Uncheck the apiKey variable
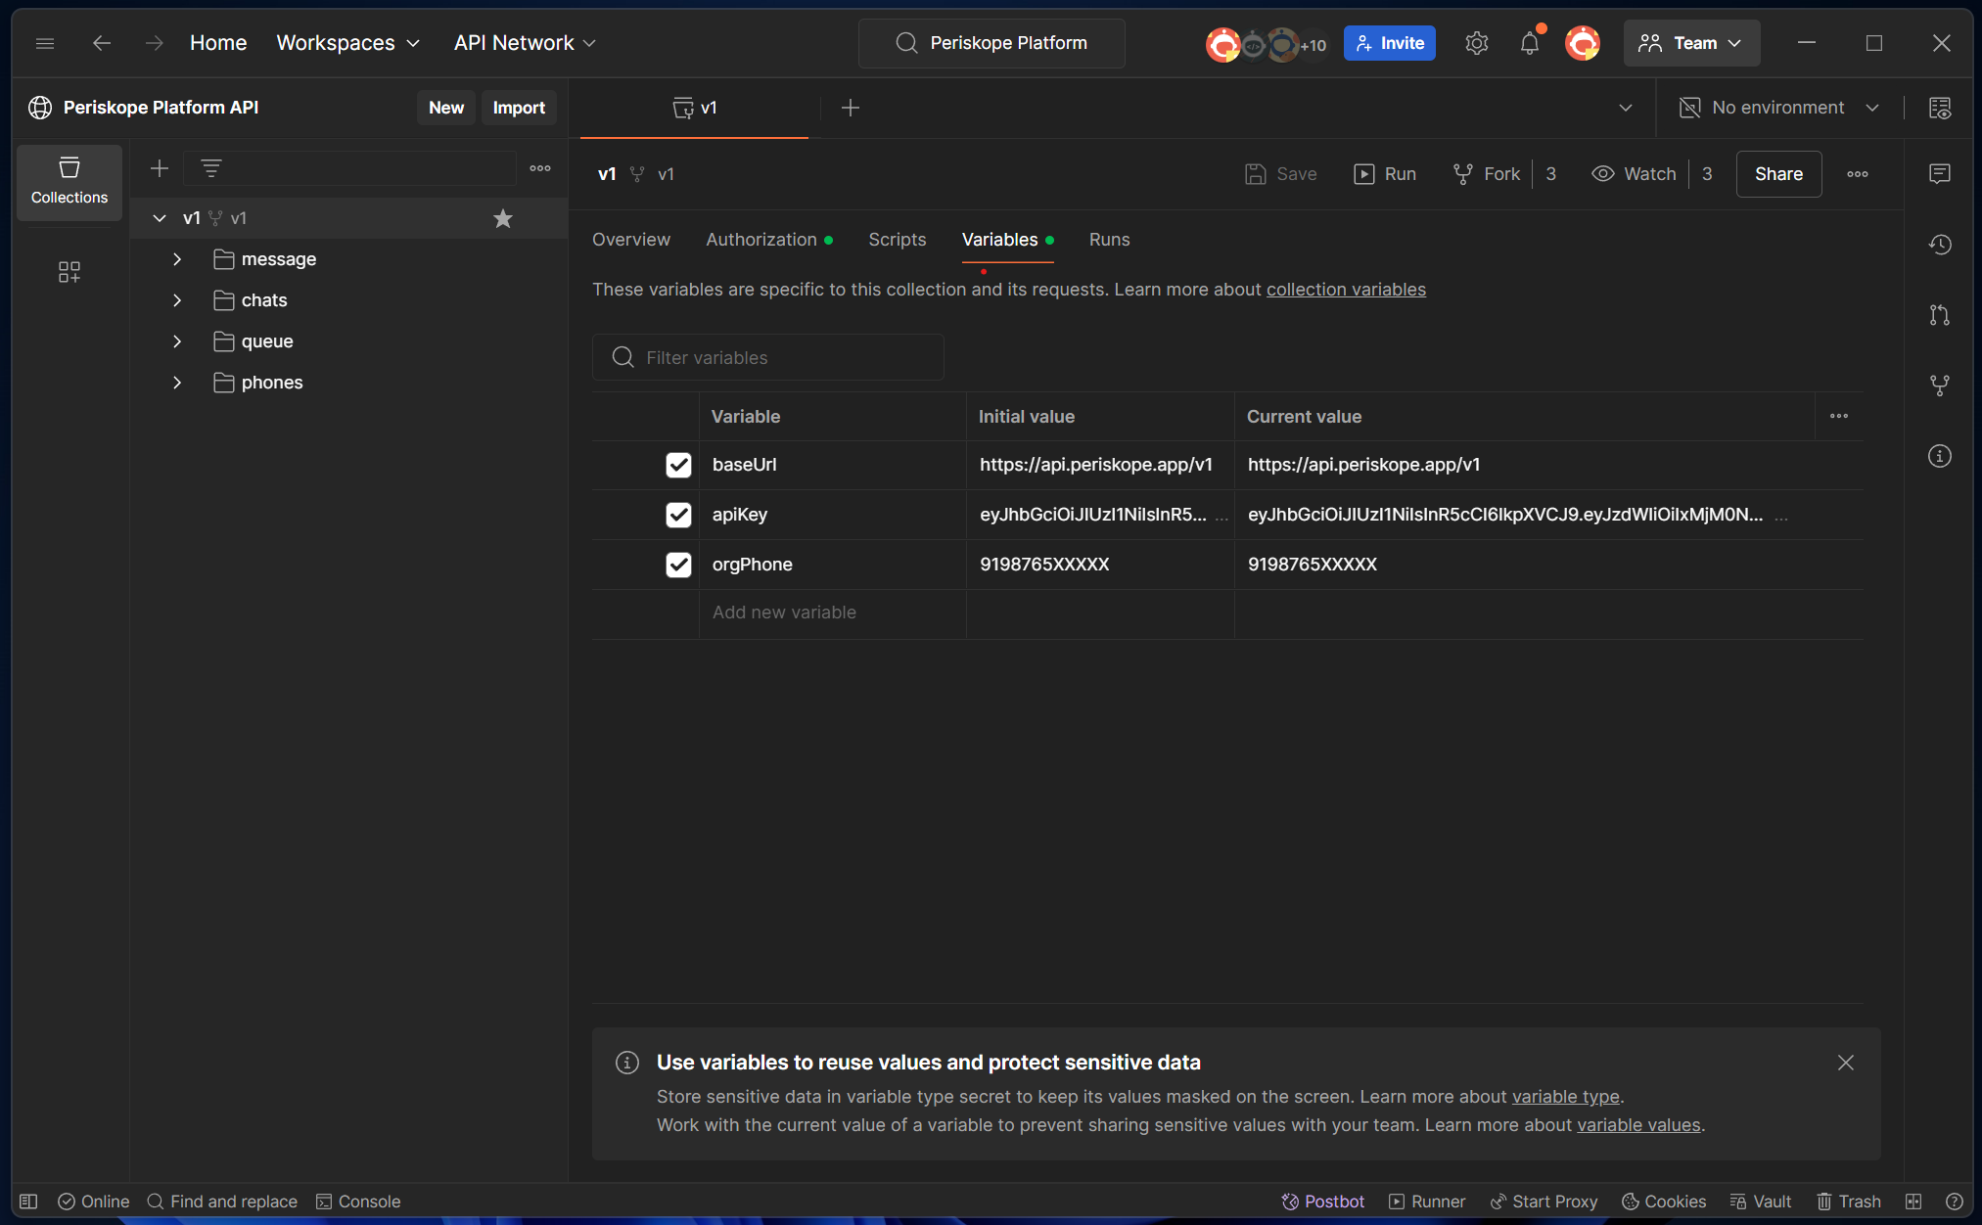The image size is (1982, 1225). 678,515
